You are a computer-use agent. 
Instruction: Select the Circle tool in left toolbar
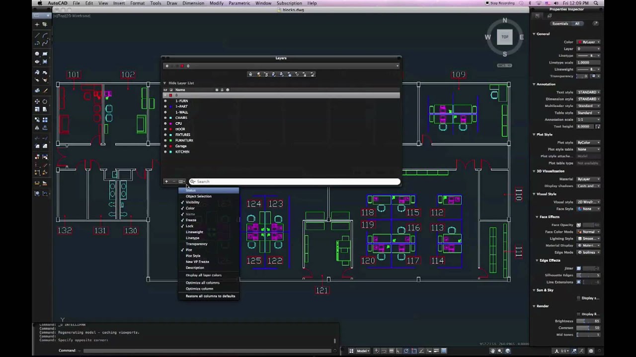tap(37, 54)
